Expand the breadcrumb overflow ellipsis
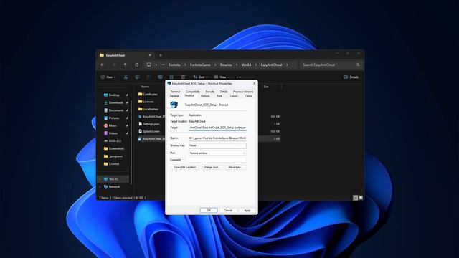The width and height of the screenshot is (459, 258). coord(163,65)
